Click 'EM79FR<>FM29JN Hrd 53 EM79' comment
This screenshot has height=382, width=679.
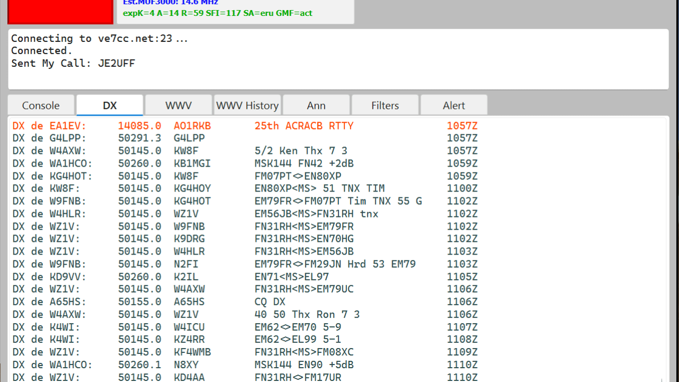335,264
